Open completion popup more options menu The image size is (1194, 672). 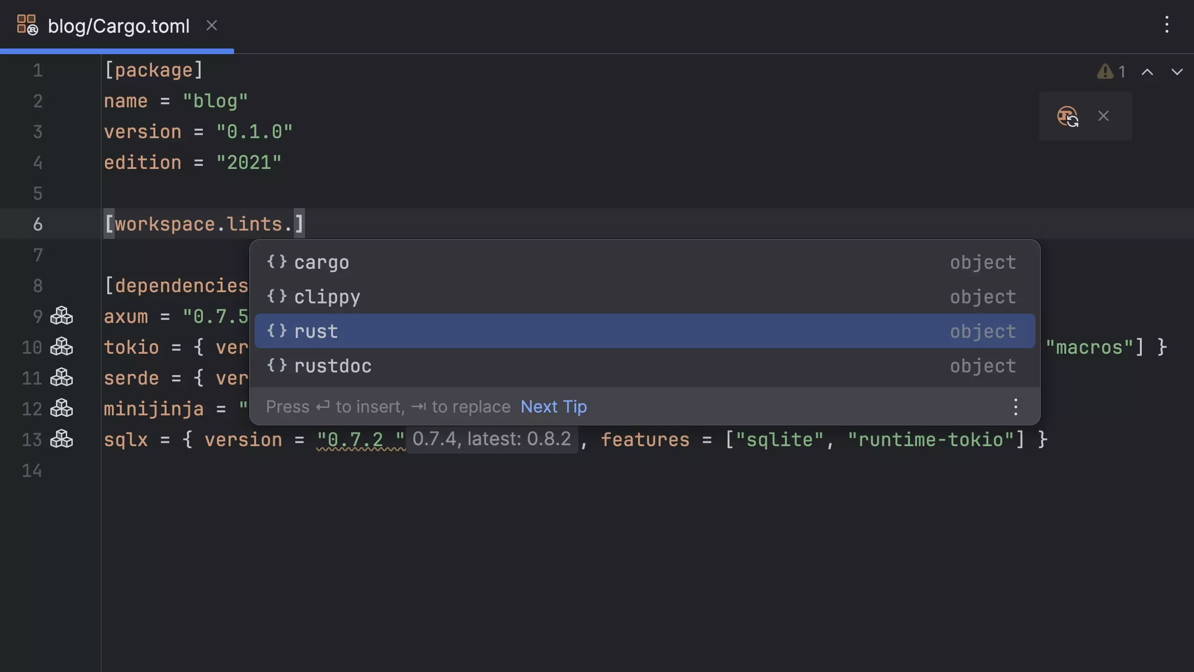1015,407
